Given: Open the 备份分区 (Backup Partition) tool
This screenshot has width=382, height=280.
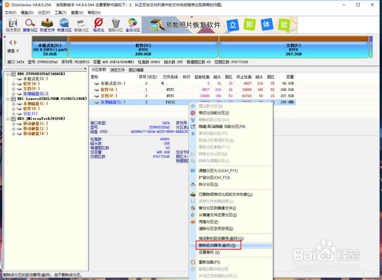Looking at the screenshot, I should click(133, 25).
